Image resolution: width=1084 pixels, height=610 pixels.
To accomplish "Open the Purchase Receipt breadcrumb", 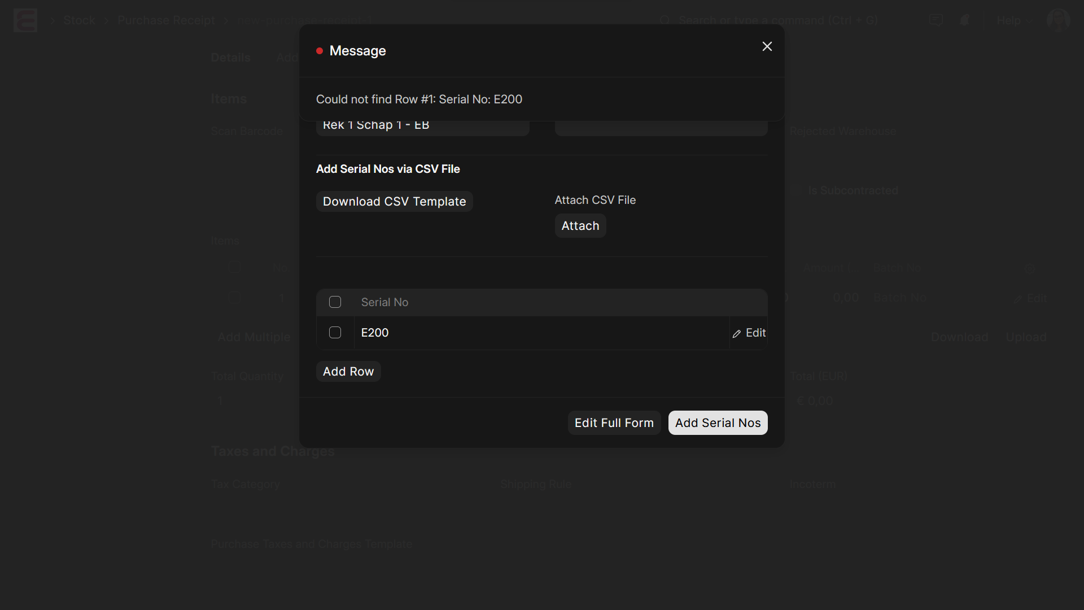I will click(167, 20).
